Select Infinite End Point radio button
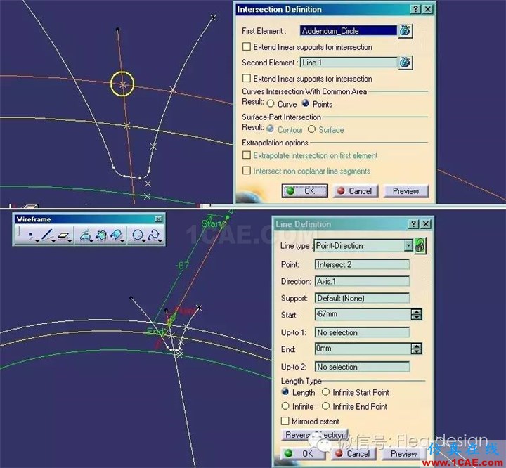The image size is (506, 468). click(x=326, y=405)
